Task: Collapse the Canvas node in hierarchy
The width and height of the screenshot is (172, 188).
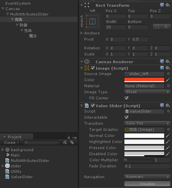Action: [3, 9]
